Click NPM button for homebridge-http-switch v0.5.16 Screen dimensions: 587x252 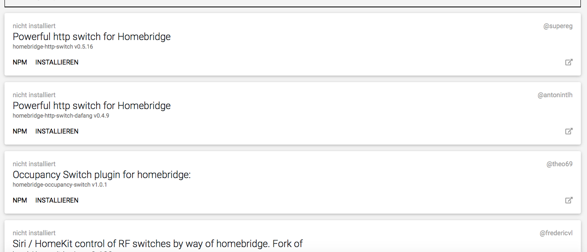pyautogui.click(x=20, y=62)
